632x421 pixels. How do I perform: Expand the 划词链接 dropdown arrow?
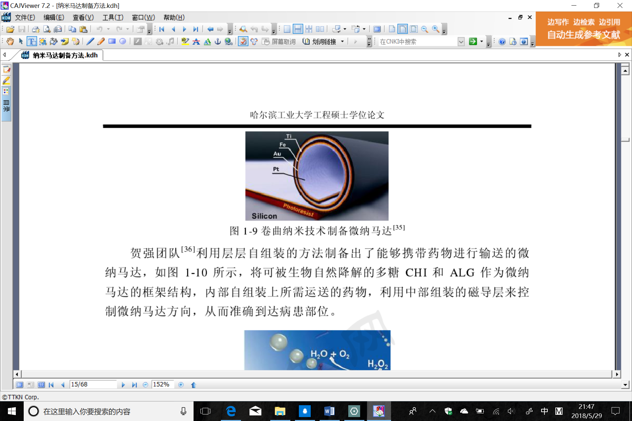pos(343,41)
